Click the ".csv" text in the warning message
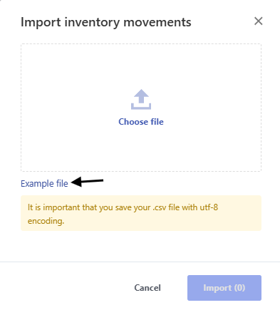280x310 pixels. click(160, 207)
